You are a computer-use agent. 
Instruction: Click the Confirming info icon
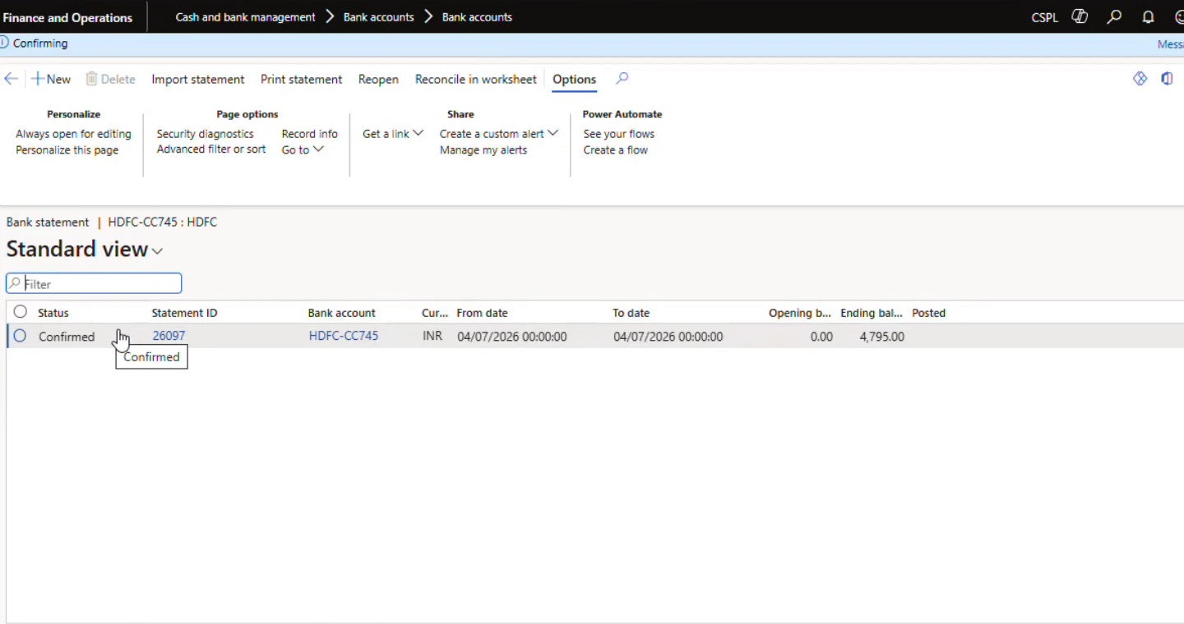coord(4,43)
